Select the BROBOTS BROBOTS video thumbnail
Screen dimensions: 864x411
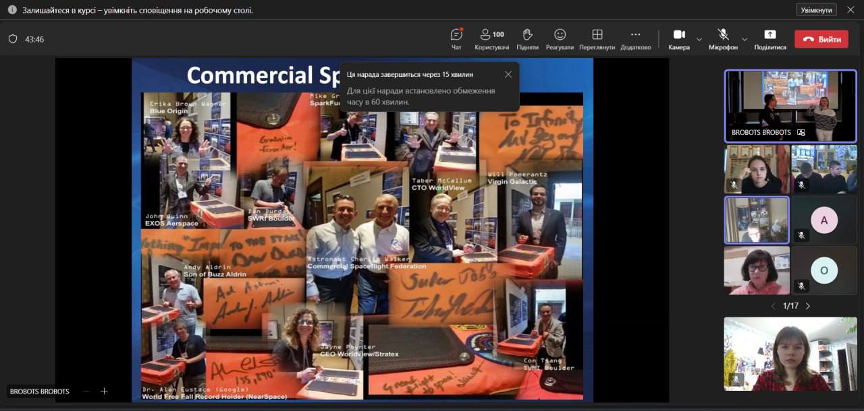(x=790, y=106)
